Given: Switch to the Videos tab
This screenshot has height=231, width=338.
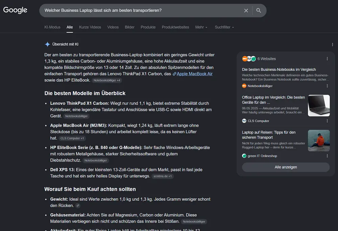Looking at the screenshot, I should click(x=113, y=27).
